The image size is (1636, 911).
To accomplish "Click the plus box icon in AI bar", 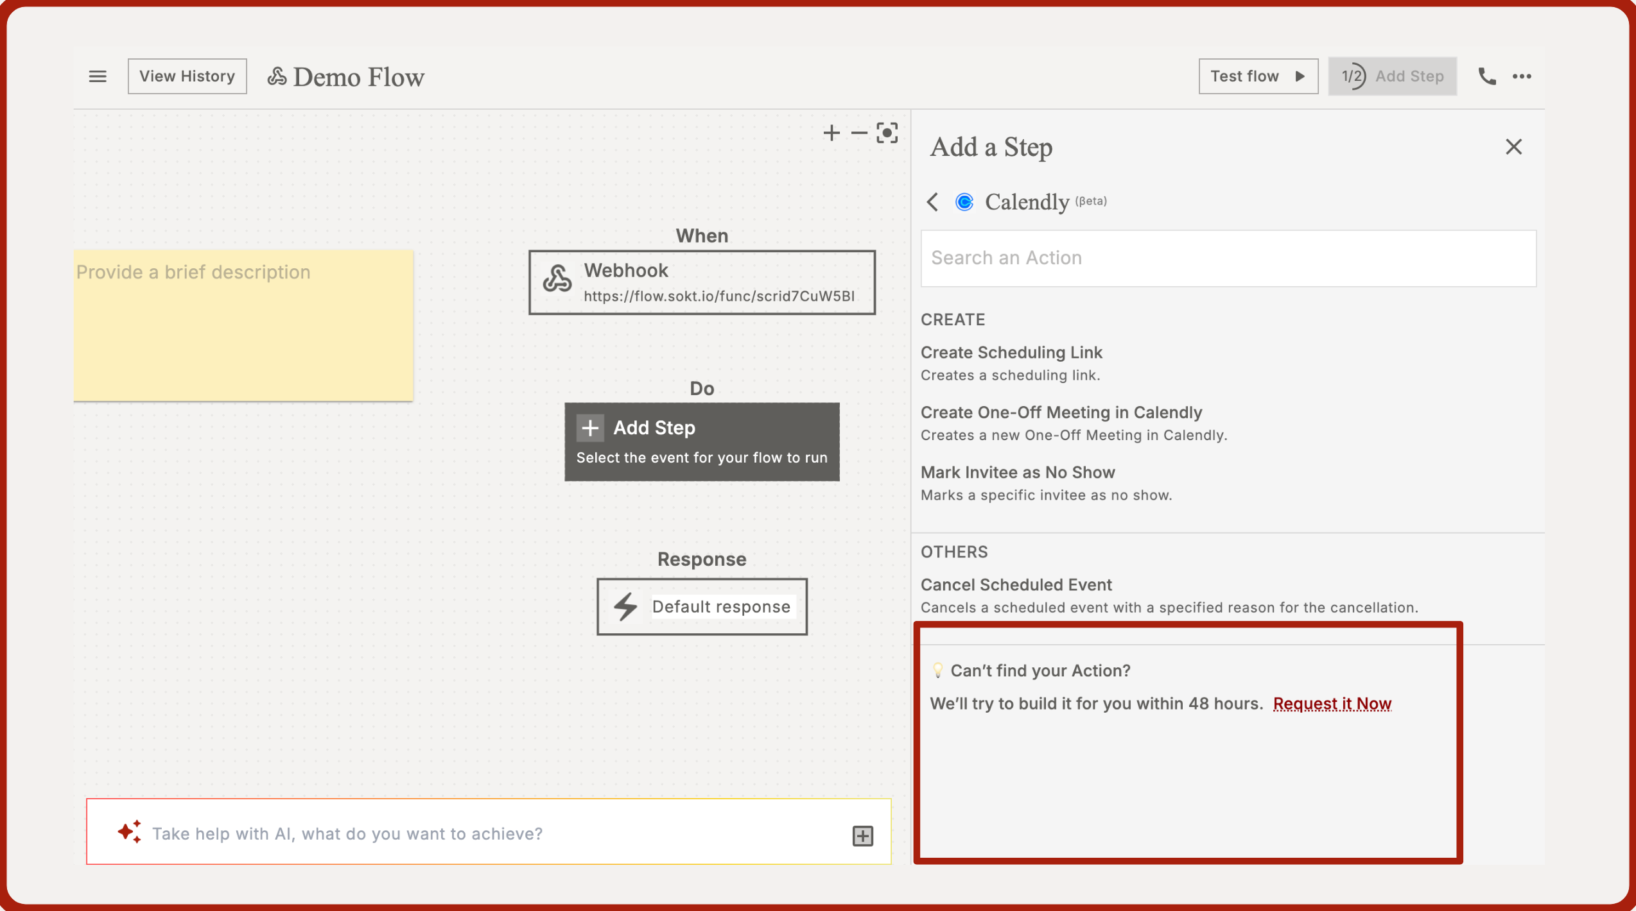I will click(x=862, y=836).
